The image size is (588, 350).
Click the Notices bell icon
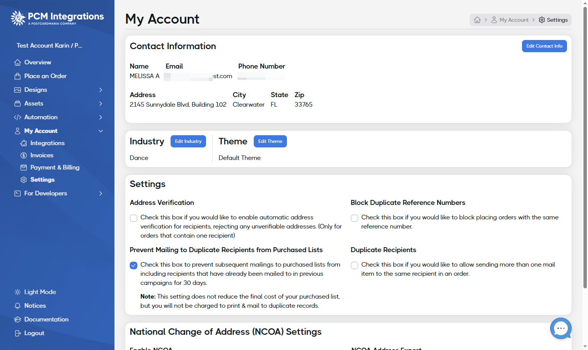[x=18, y=306]
